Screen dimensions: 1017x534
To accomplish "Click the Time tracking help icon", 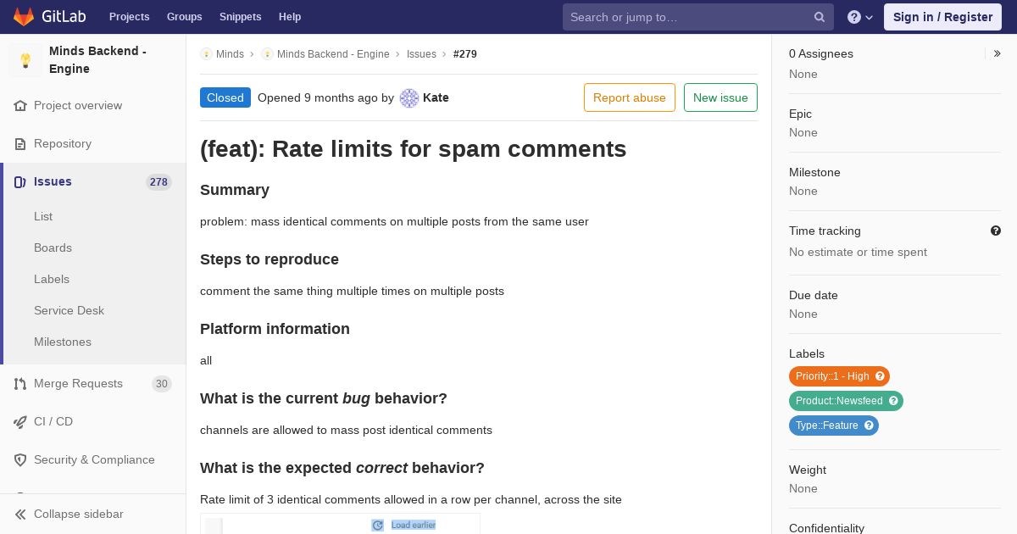I will click(x=996, y=231).
